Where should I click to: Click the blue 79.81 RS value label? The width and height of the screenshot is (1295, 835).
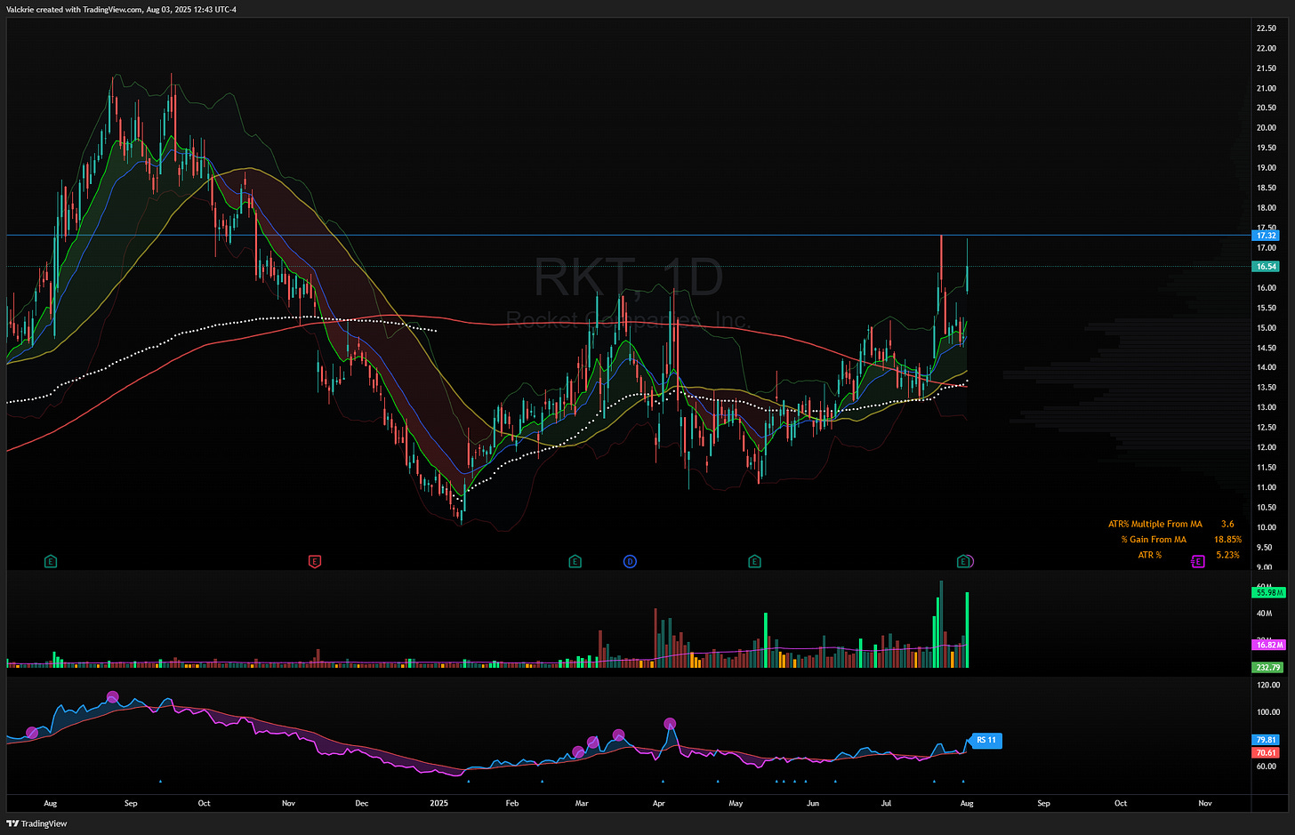click(x=1266, y=740)
